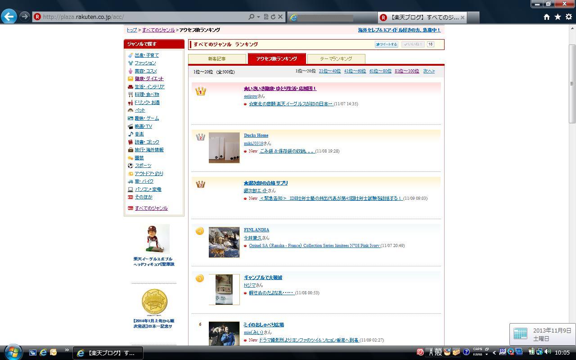
Task: Click the page's vertical scrollbar thumb
Action: coord(572,83)
